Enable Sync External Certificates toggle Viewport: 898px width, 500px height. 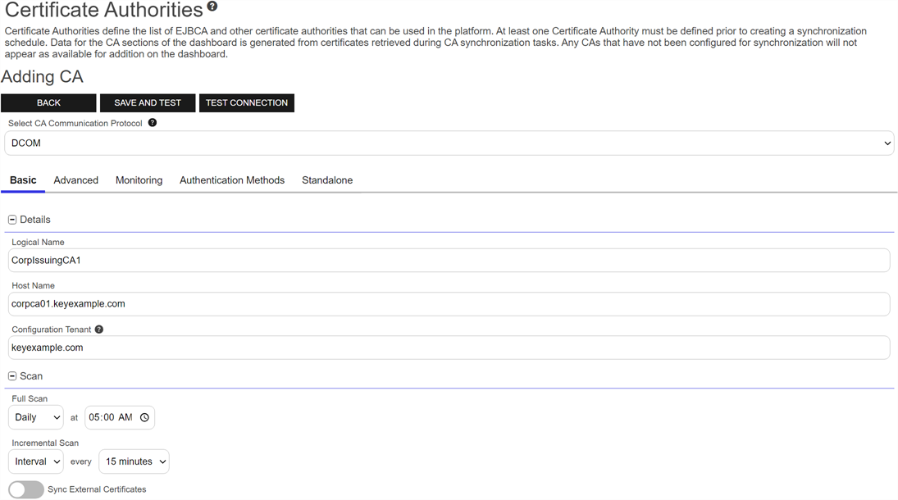(26, 489)
